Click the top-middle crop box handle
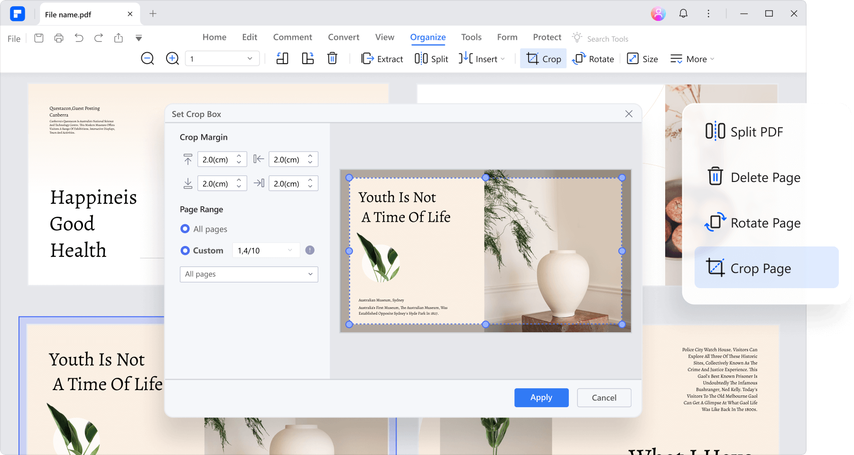The width and height of the screenshot is (854, 455). pyautogui.click(x=485, y=178)
